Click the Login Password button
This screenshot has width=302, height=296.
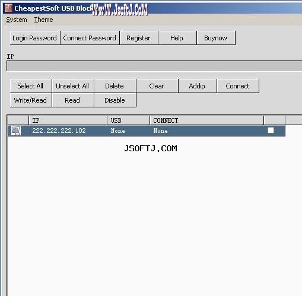click(x=35, y=38)
